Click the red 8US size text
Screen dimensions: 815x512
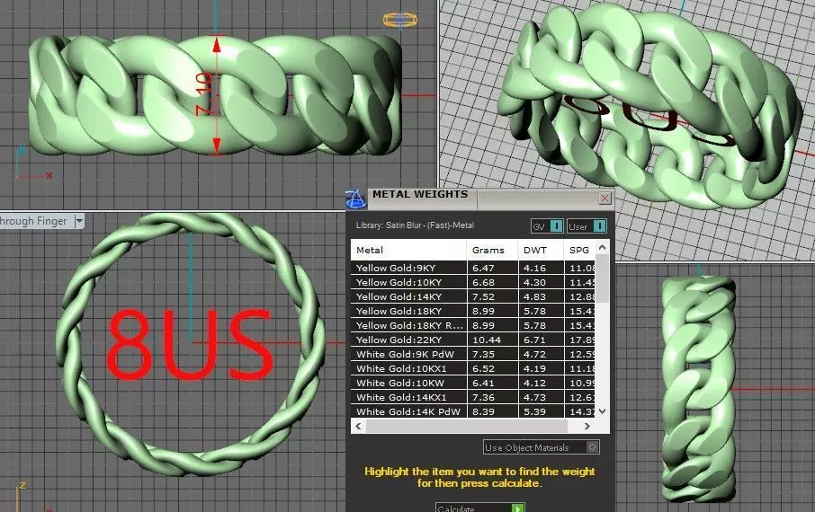190,344
